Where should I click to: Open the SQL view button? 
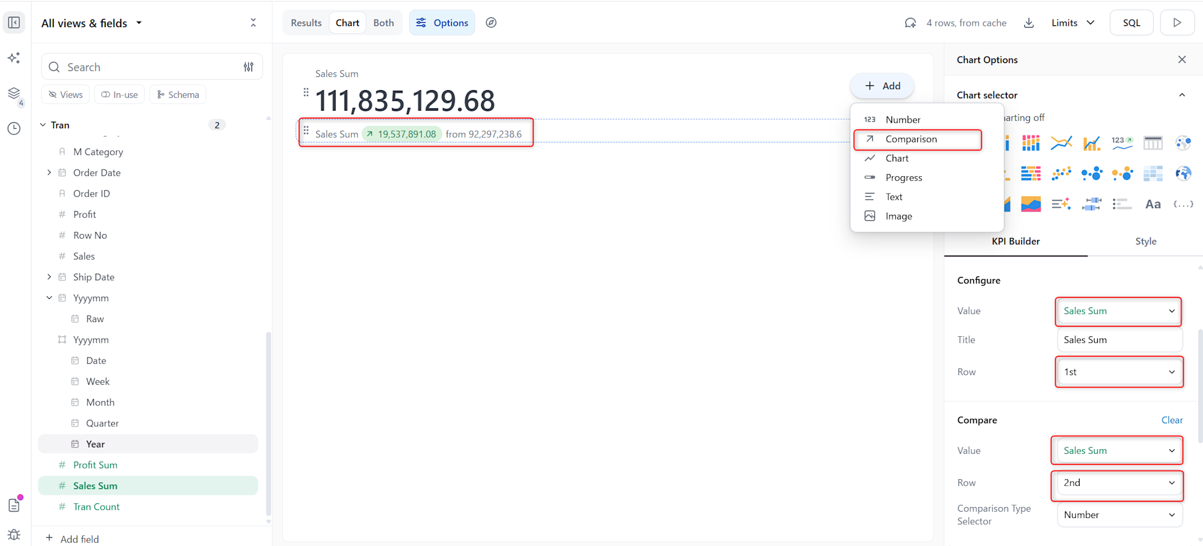tap(1131, 23)
